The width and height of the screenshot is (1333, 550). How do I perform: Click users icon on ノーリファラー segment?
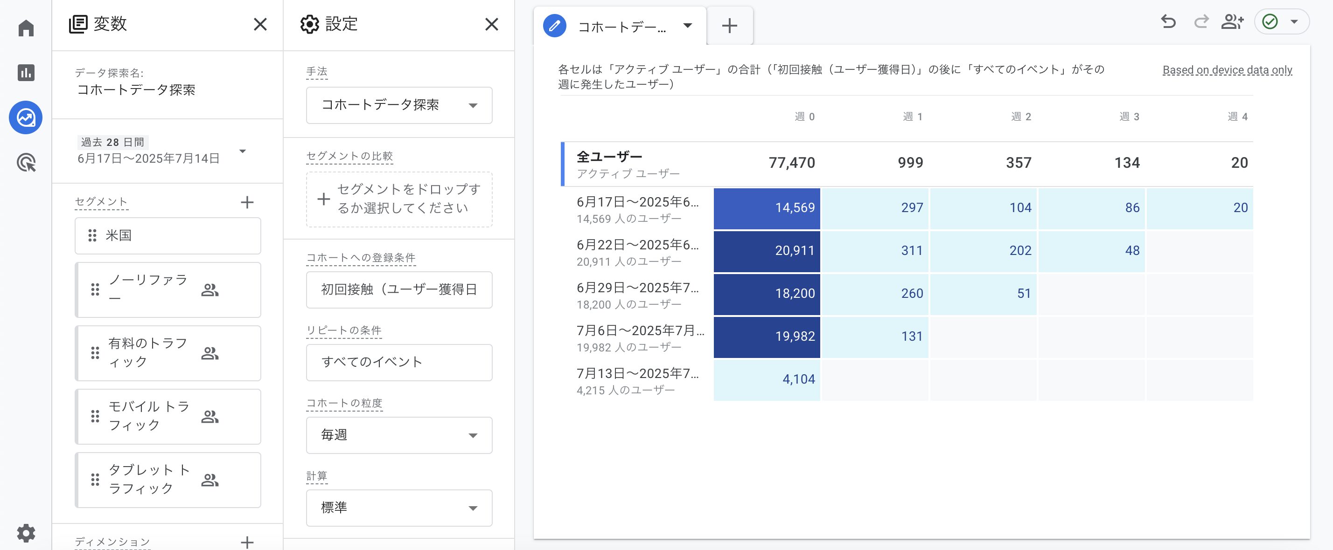tap(209, 290)
